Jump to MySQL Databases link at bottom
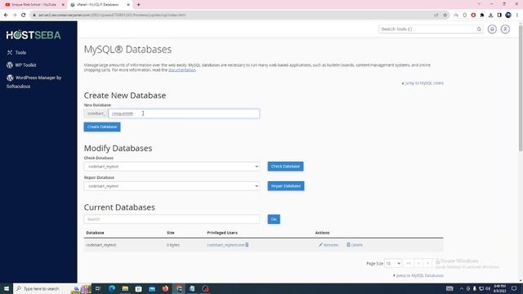523x294 pixels. [x=418, y=276]
